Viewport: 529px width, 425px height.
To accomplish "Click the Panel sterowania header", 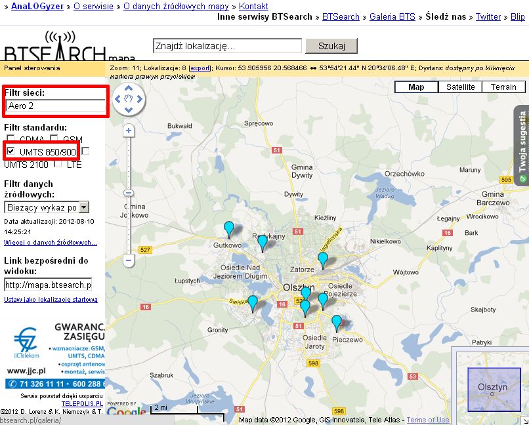I will [32, 68].
